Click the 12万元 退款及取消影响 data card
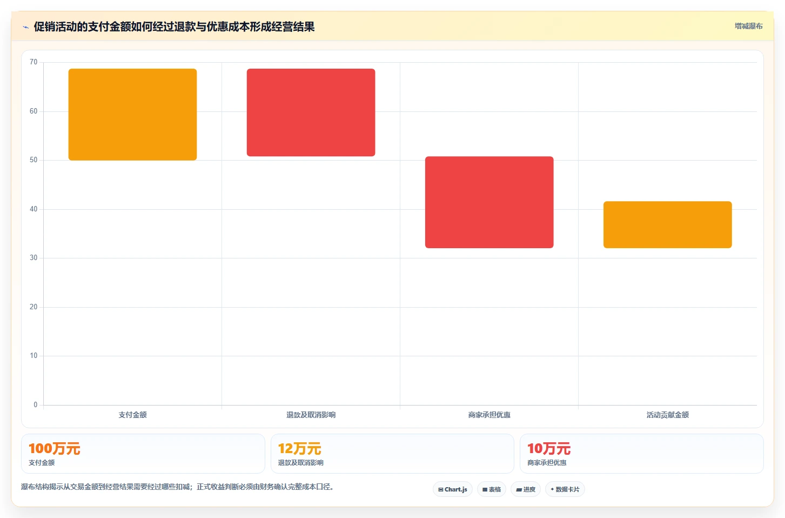Screen dimensions: 785x518 pyautogui.click(x=392, y=454)
